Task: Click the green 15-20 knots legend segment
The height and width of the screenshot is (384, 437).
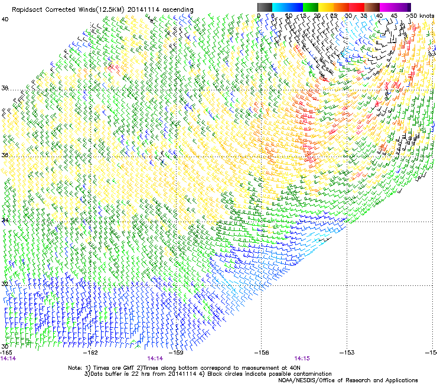Action: tap(311, 7)
